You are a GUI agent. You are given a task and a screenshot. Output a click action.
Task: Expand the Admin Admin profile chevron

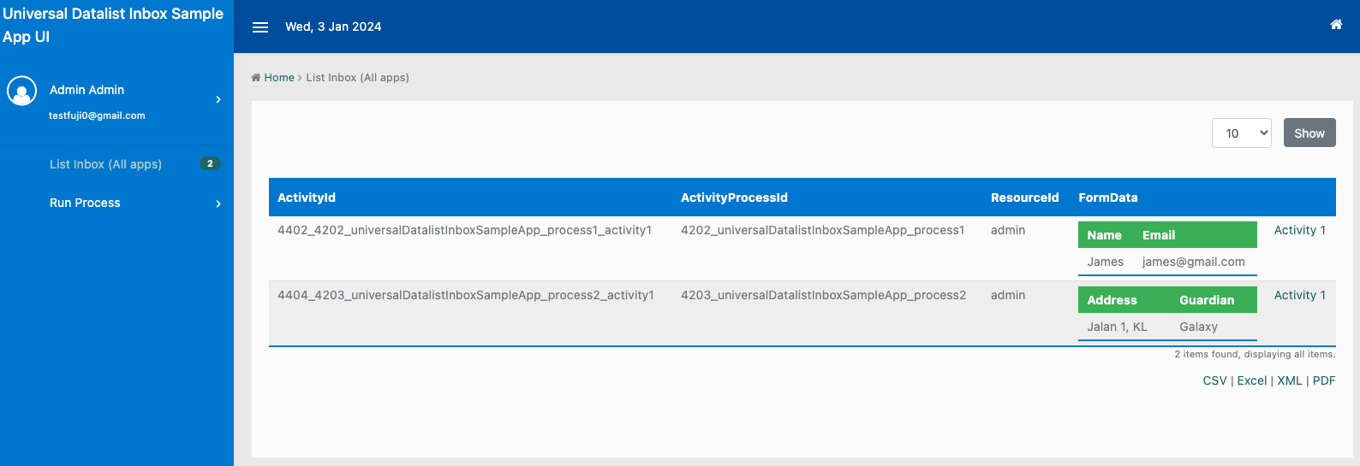click(x=218, y=100)
